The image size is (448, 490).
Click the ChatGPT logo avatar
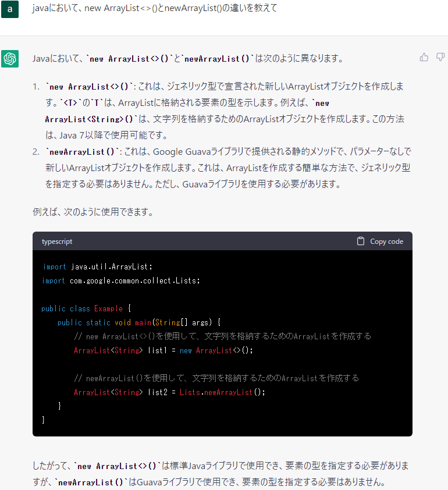[x=10, y=59]
